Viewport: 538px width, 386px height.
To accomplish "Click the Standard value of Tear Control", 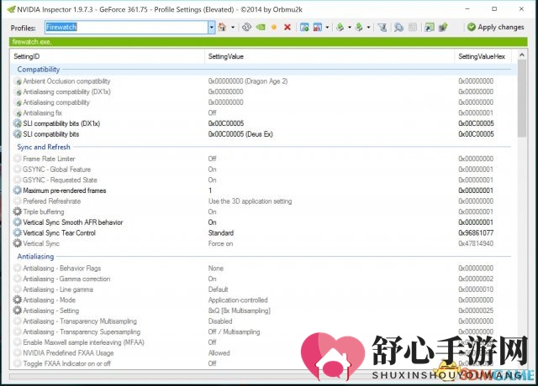I will [x=220, y=233].
